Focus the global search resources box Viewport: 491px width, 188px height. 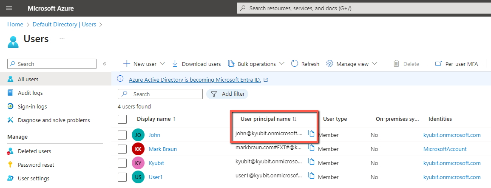(364, 8)
